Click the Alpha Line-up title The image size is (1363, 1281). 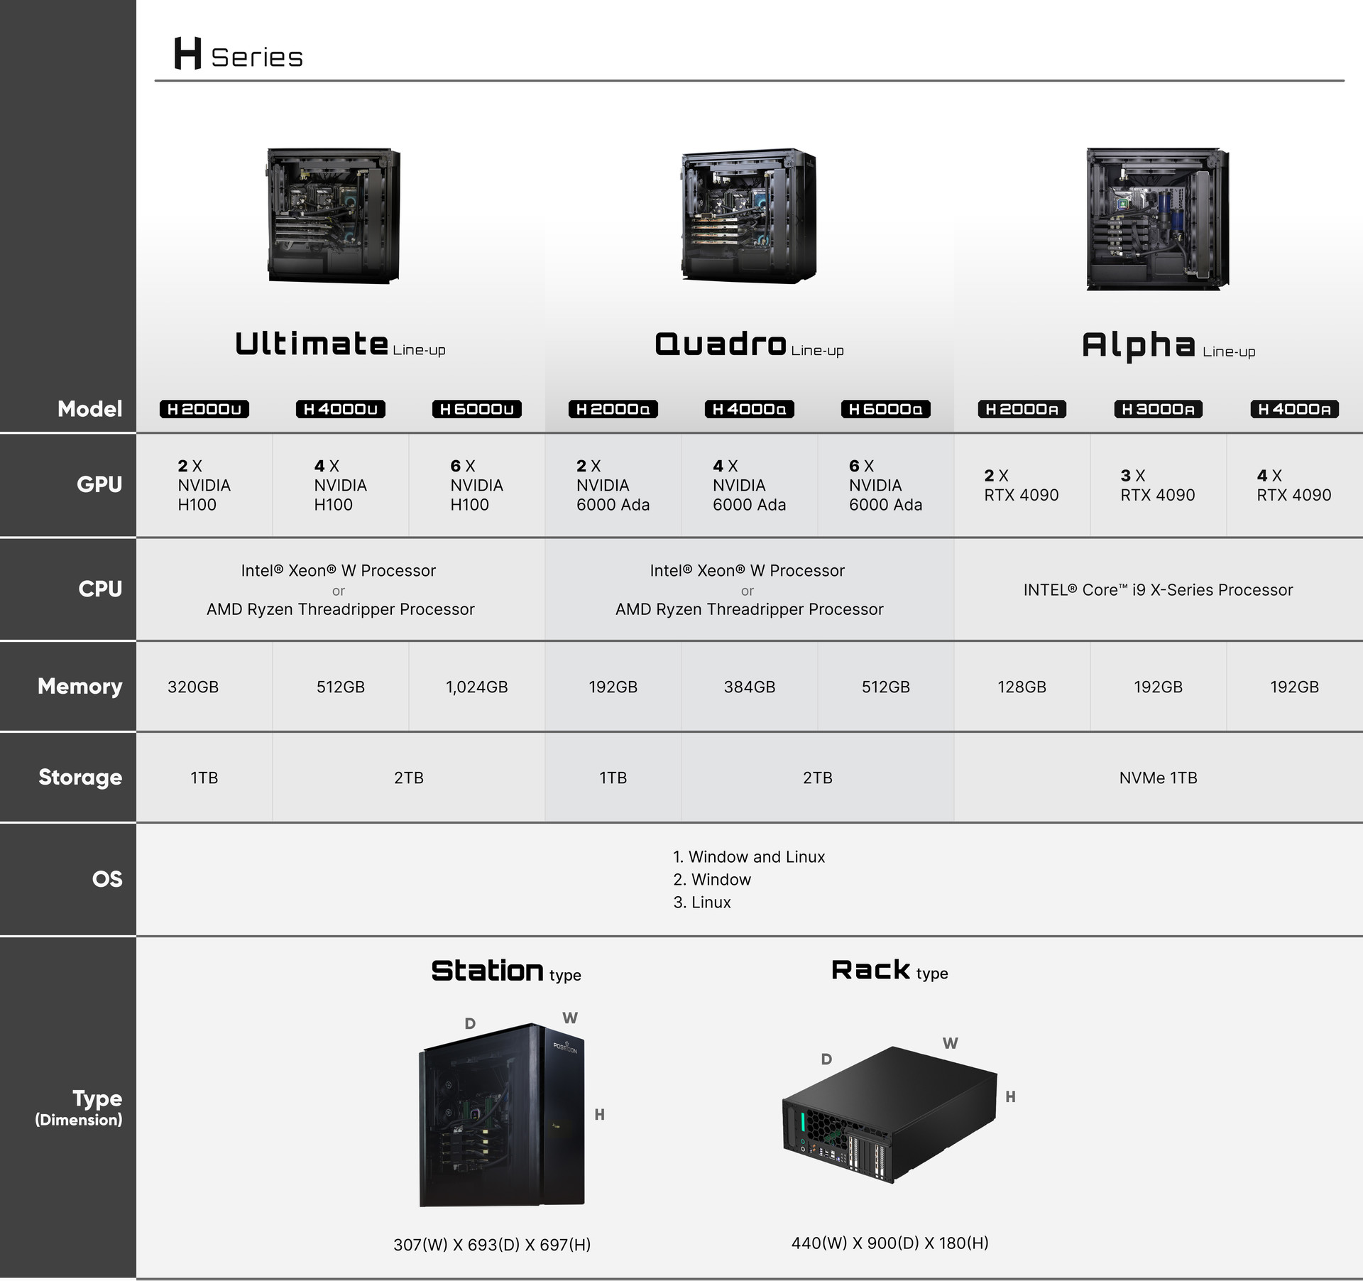(x=1168, y=346)
